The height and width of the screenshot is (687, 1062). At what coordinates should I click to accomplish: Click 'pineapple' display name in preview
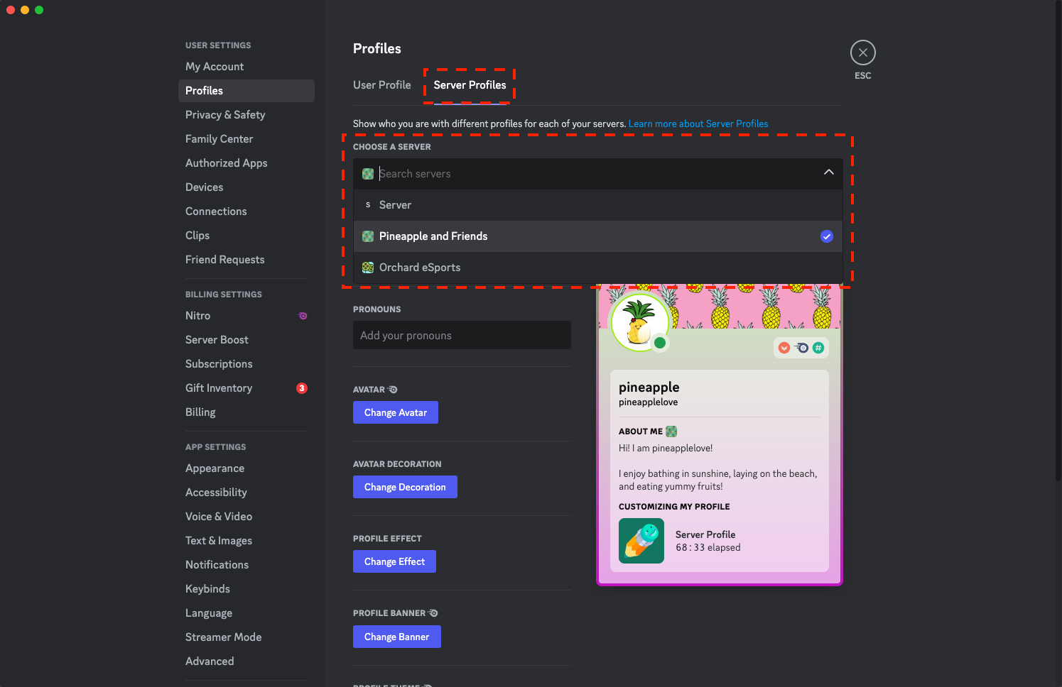[x=649, y=388]
